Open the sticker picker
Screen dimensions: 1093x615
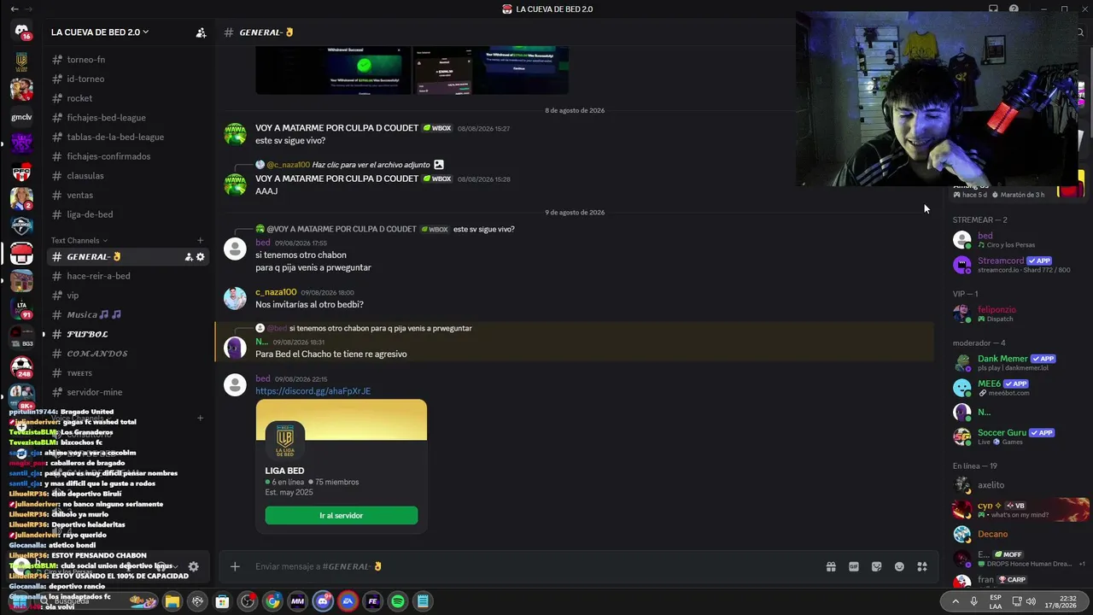[876, 566]
